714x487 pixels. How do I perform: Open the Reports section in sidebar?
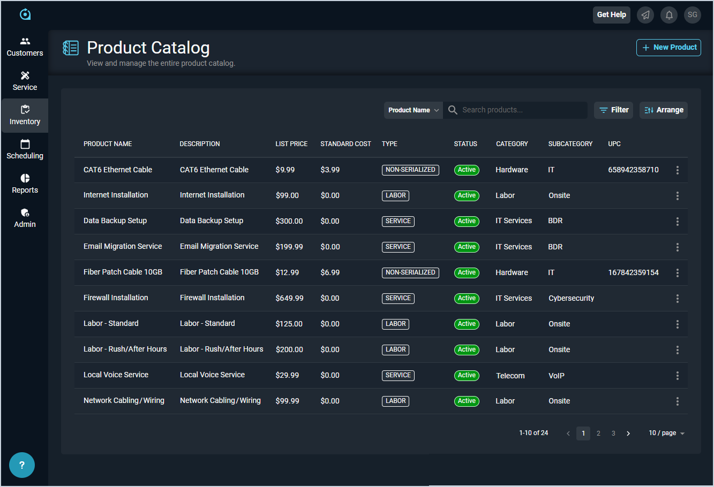click(x=25, y=184)
